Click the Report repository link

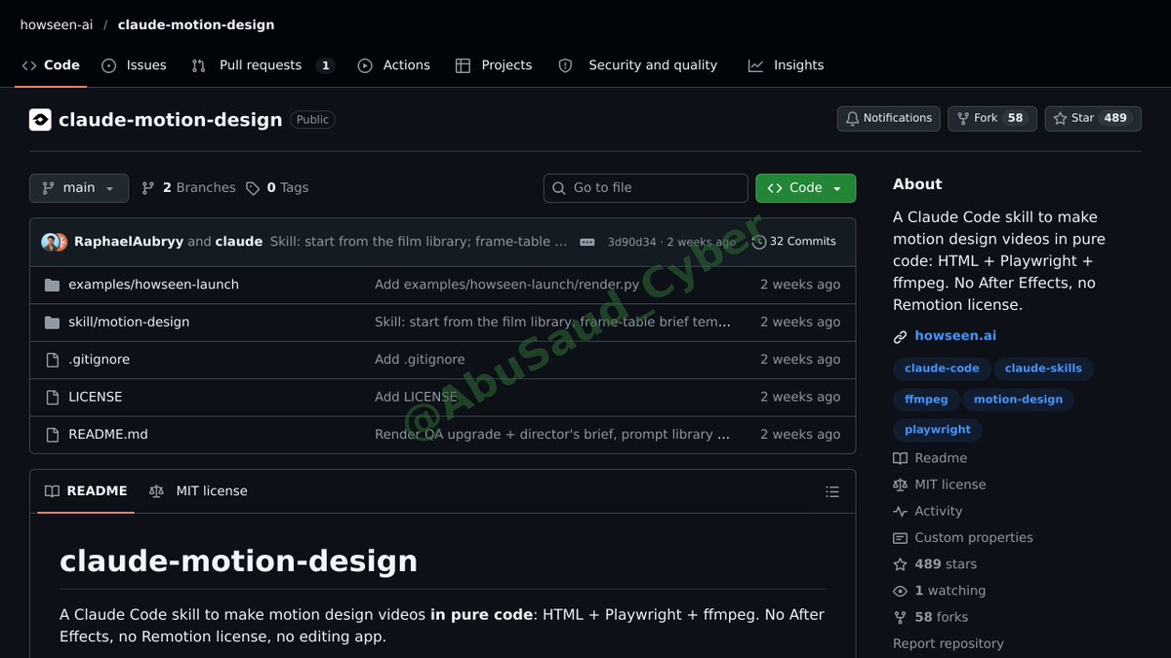[949, 644]
